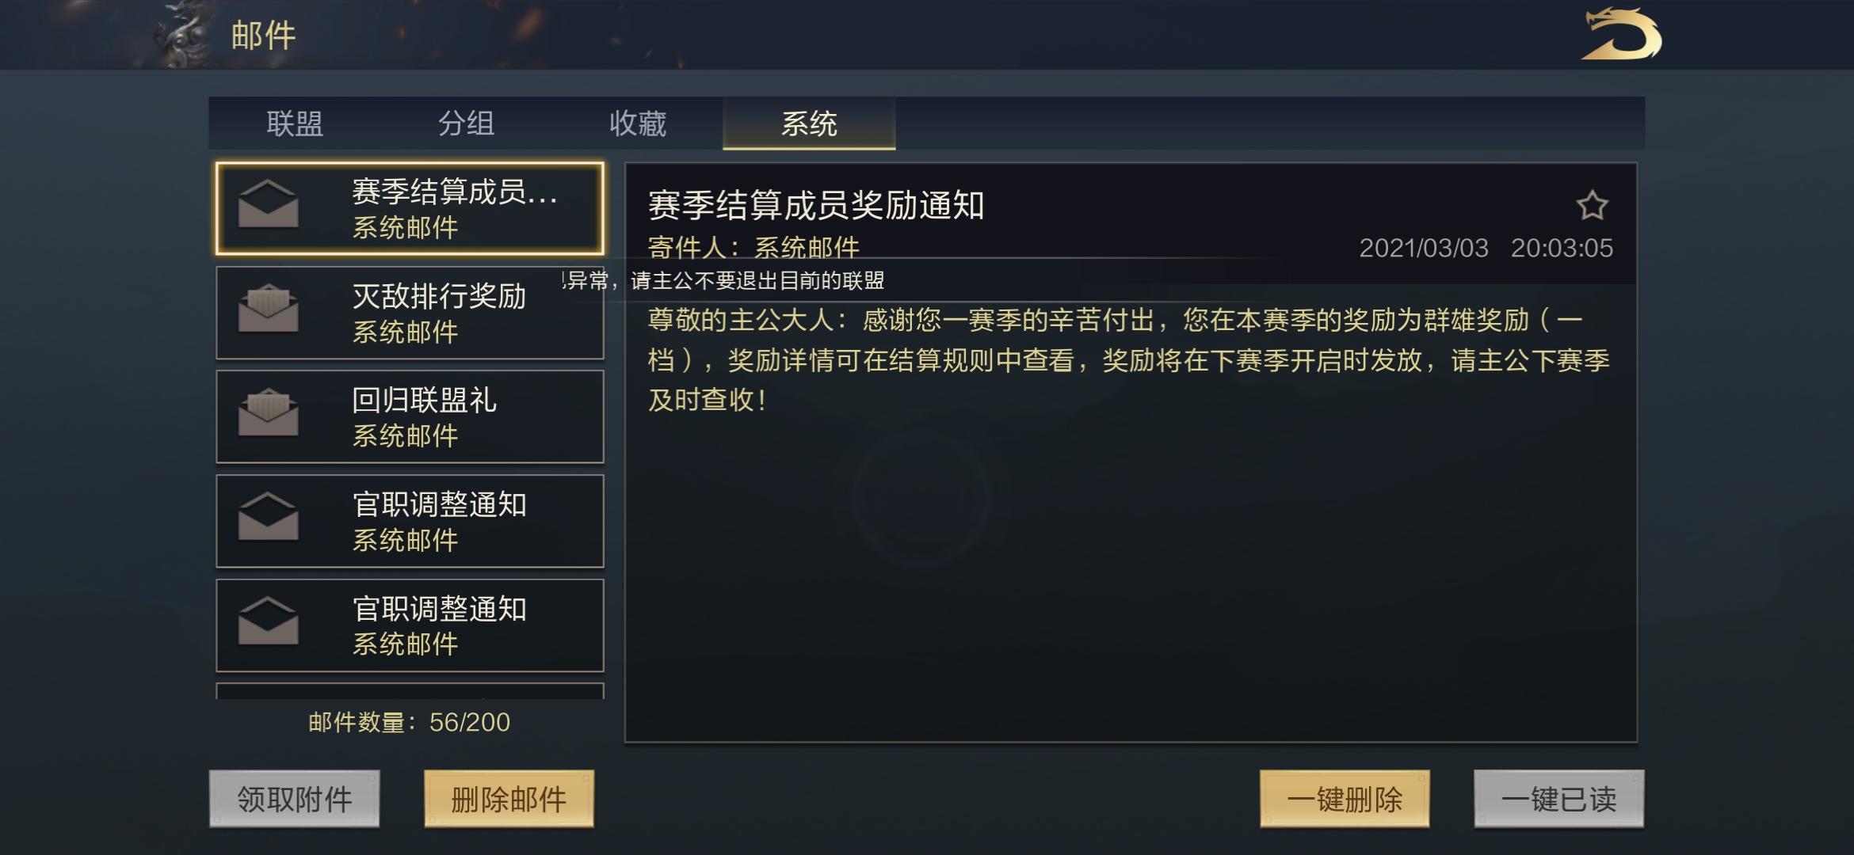Select the partially visible mail at list bottom
This screenshot has height=855, width=1854.
coord(410,691)
